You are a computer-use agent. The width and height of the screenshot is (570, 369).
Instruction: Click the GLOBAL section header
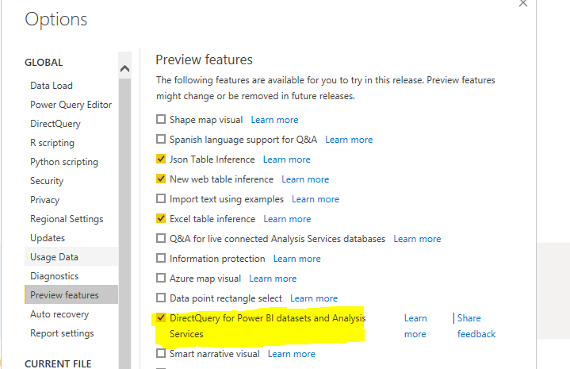[x=44, y=63]
